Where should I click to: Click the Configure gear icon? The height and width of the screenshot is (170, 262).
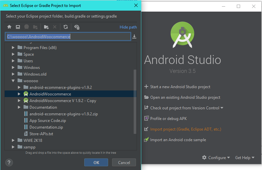[204, 157]
